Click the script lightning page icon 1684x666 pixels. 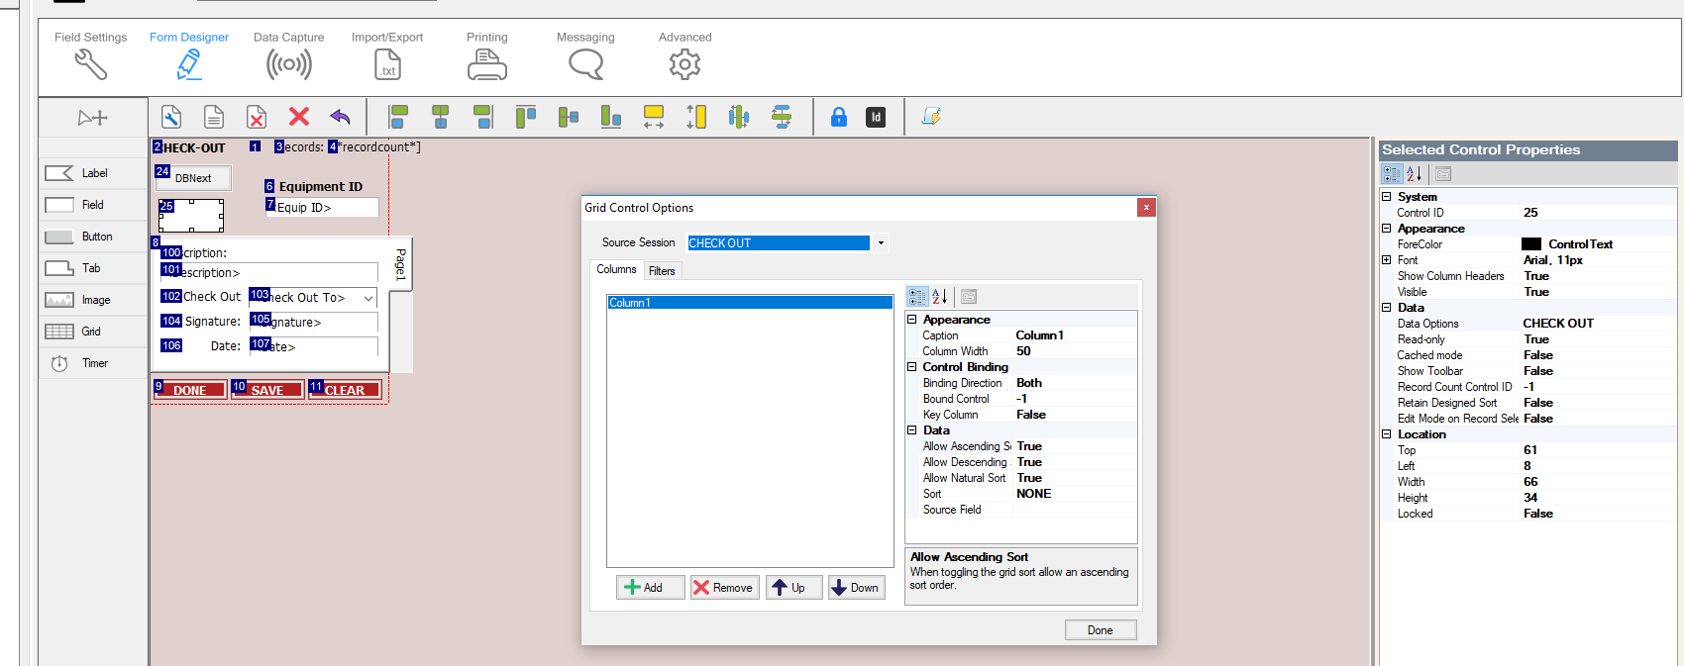(931, 117)
